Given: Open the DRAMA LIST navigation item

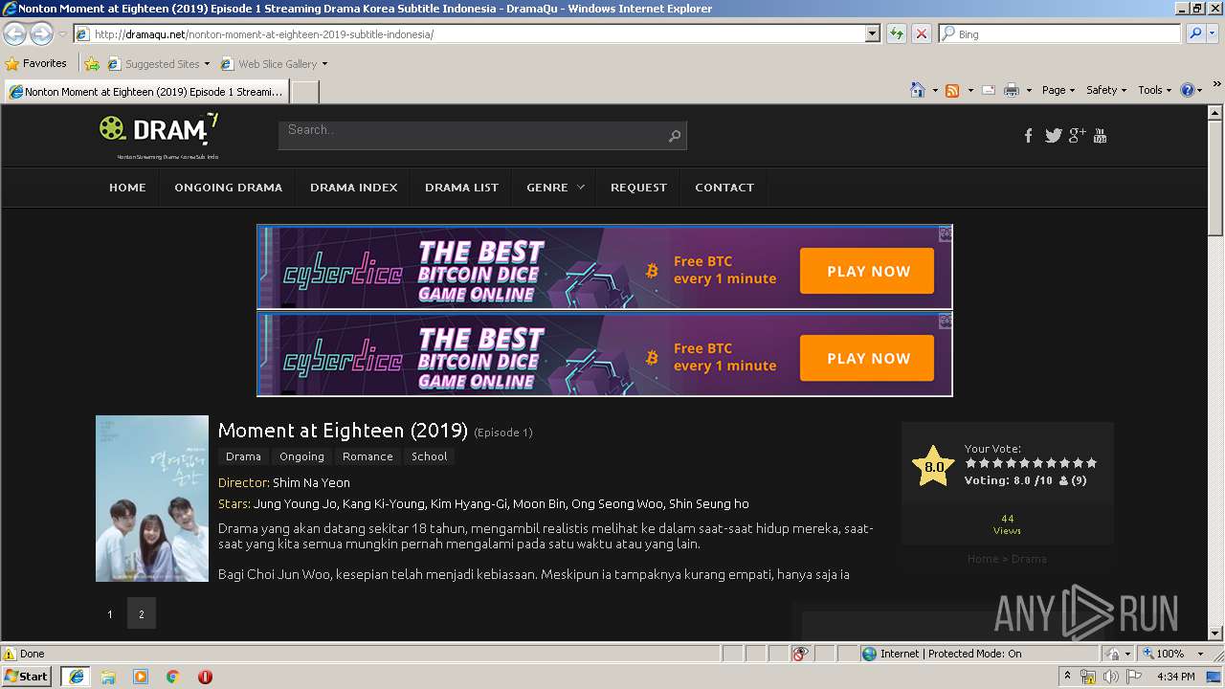Looking at the screenshot, I should click(461, 188).
